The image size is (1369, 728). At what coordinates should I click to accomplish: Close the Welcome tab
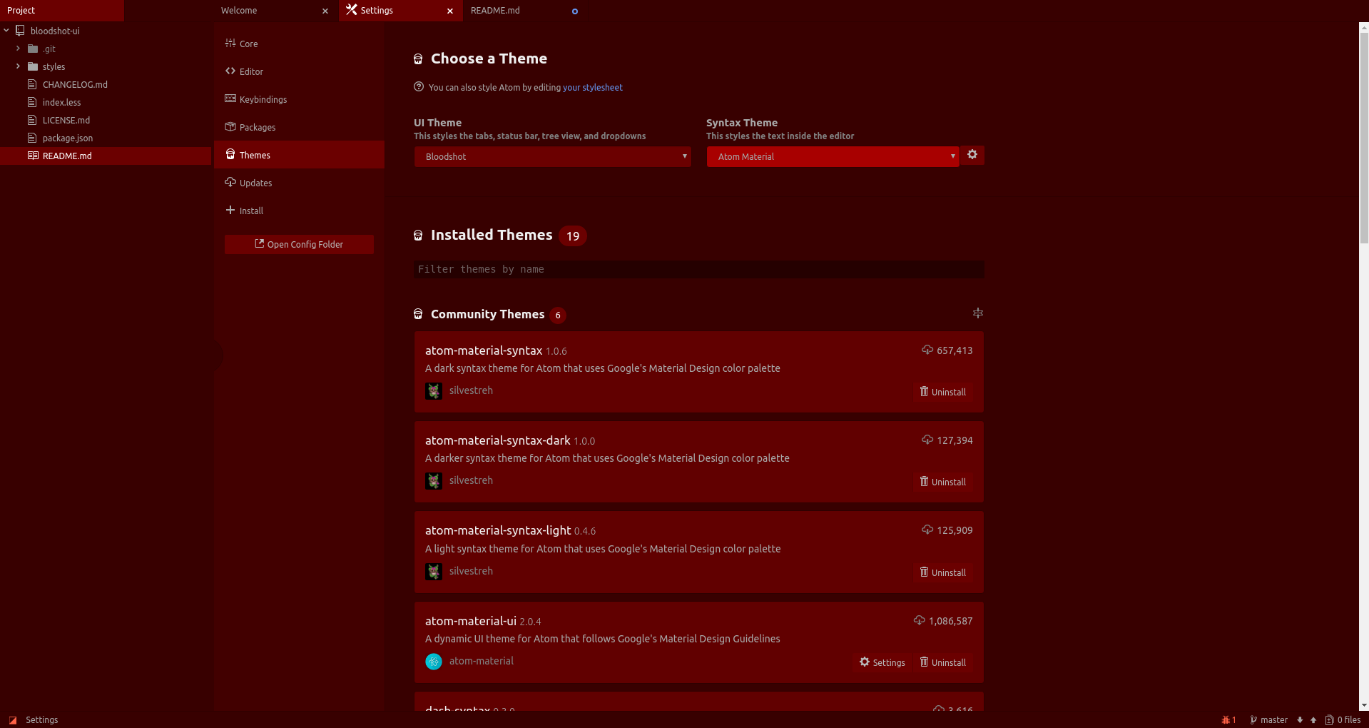(325, 11)
